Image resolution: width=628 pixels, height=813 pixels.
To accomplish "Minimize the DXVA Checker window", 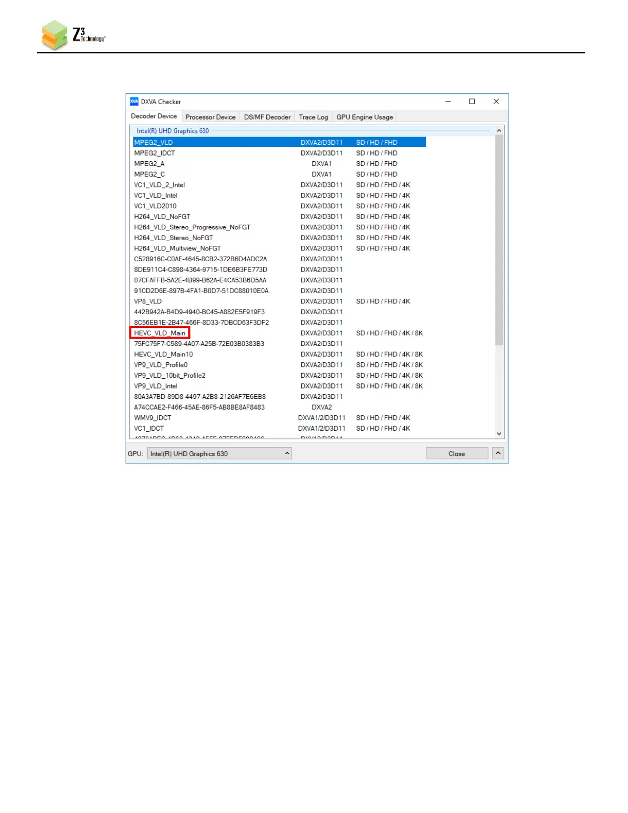I will click(448, 102).
